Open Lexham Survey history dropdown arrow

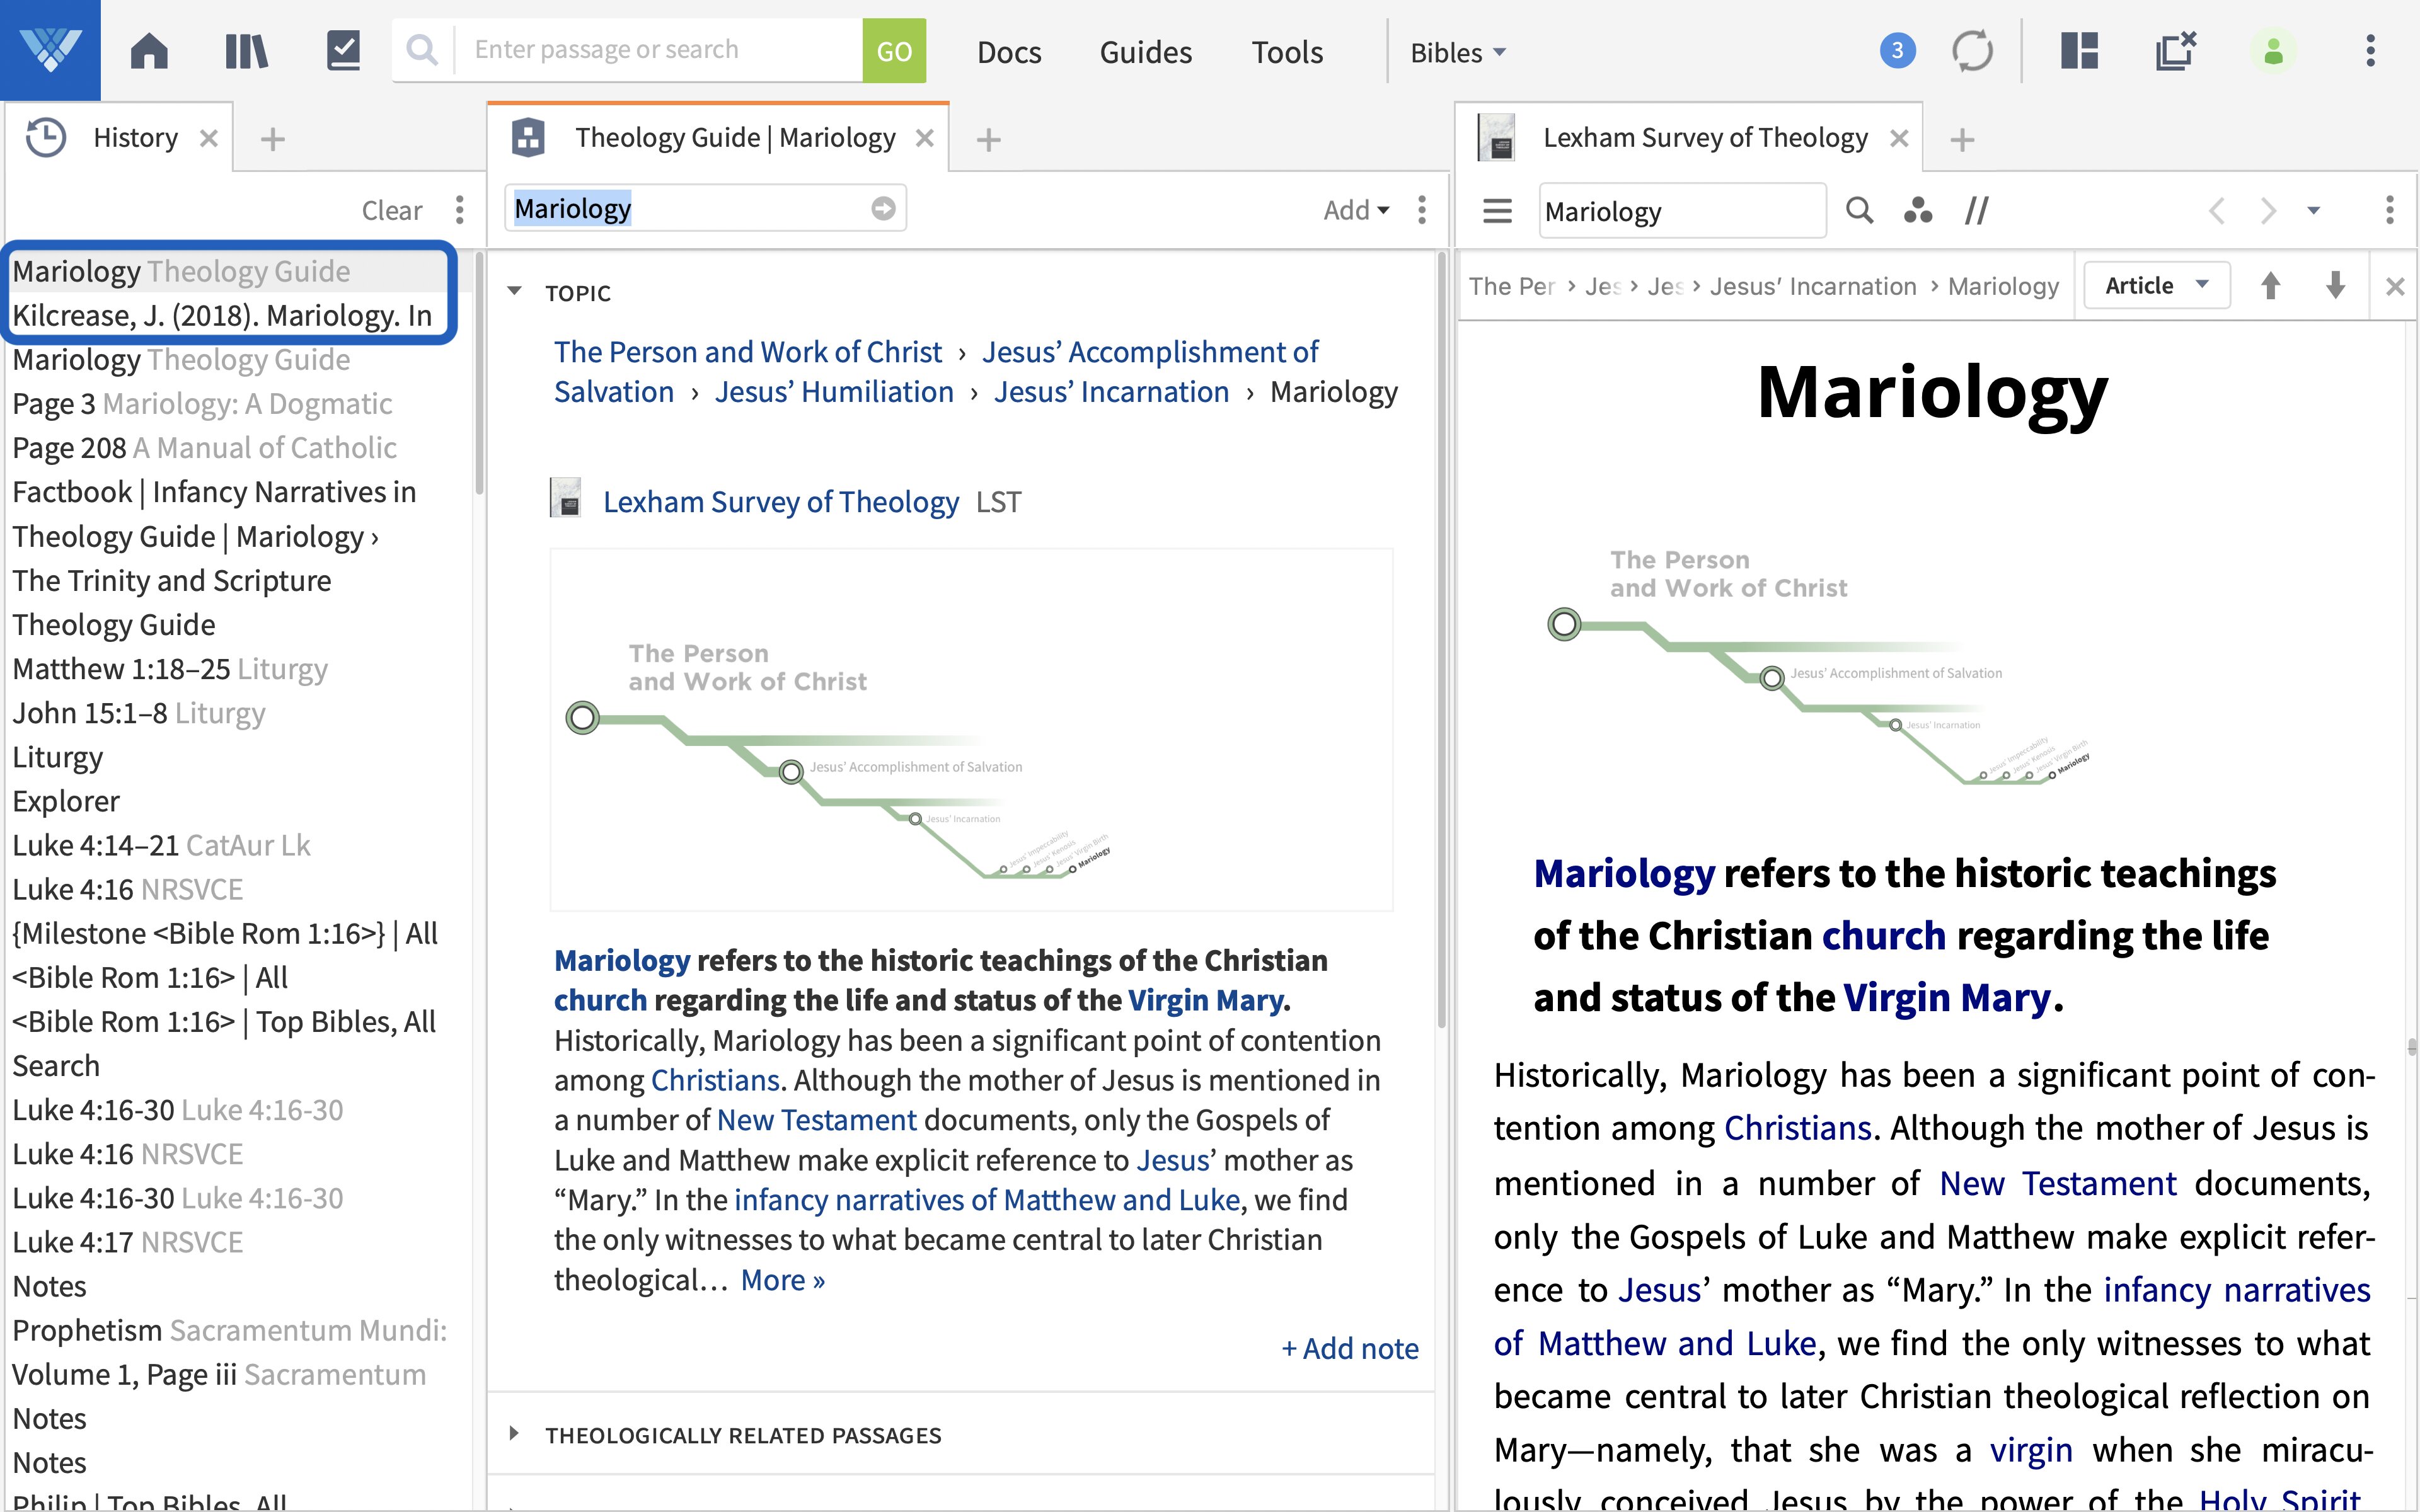click(x=2313, y=211)
